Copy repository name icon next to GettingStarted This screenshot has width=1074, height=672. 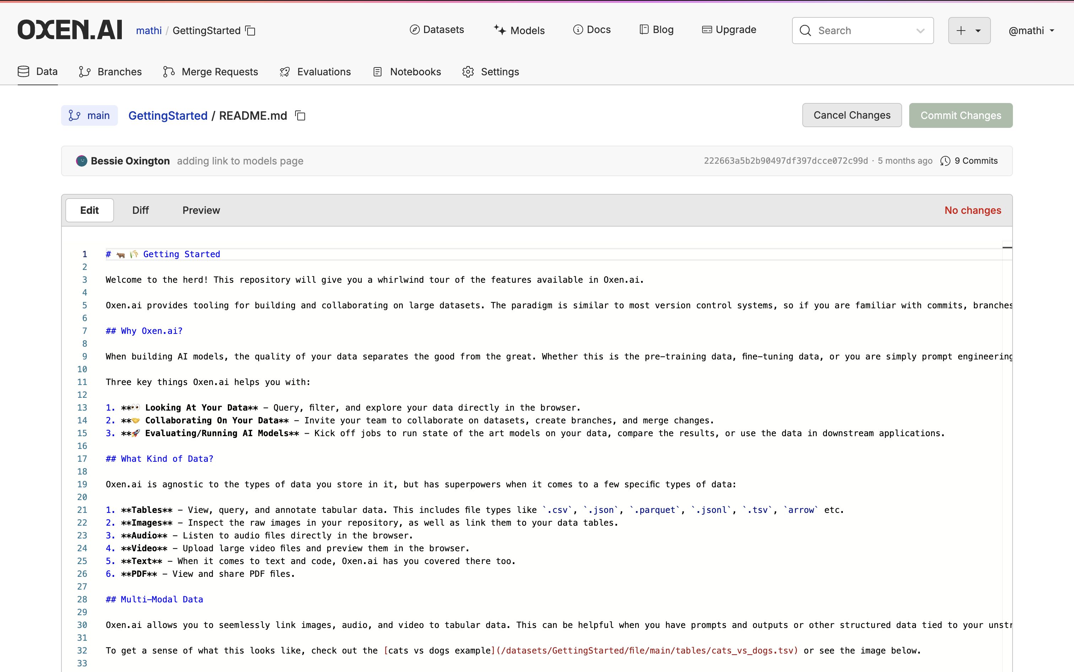251,31
